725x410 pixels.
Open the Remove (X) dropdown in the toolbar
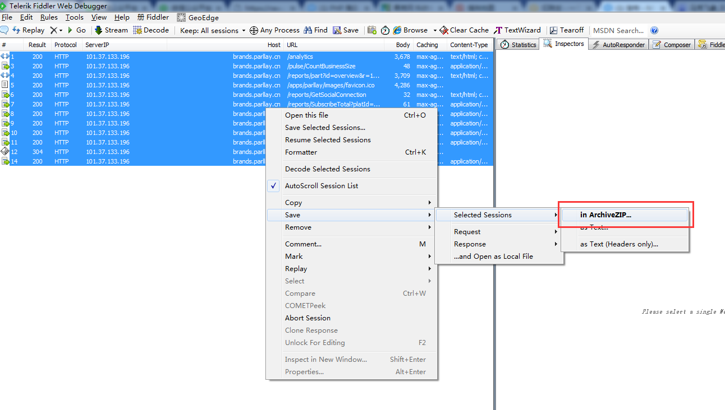click(56, 30)
